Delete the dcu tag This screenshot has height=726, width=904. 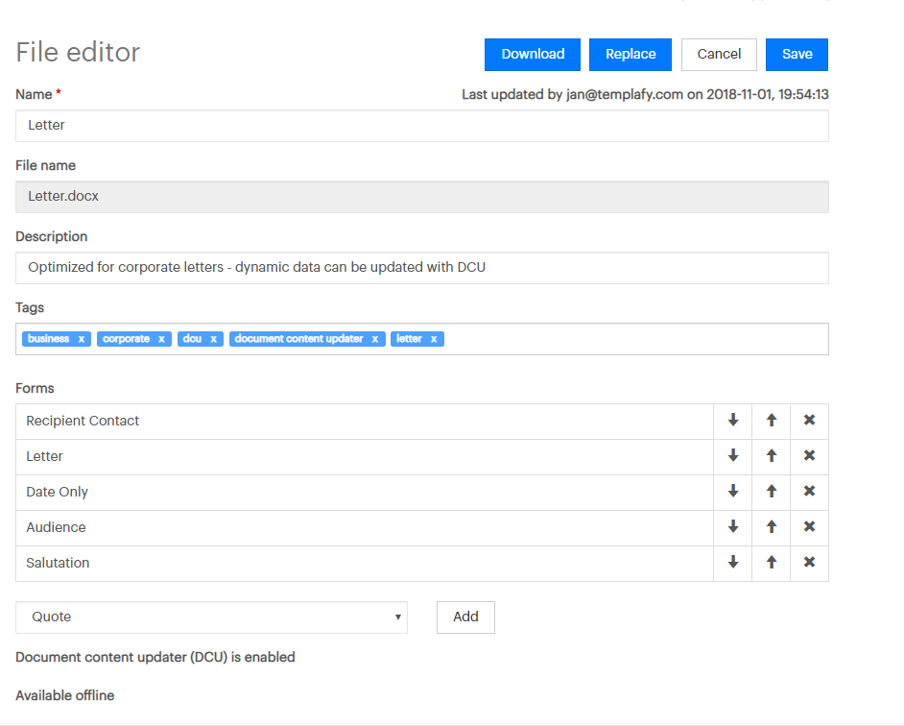pos(213,339)
